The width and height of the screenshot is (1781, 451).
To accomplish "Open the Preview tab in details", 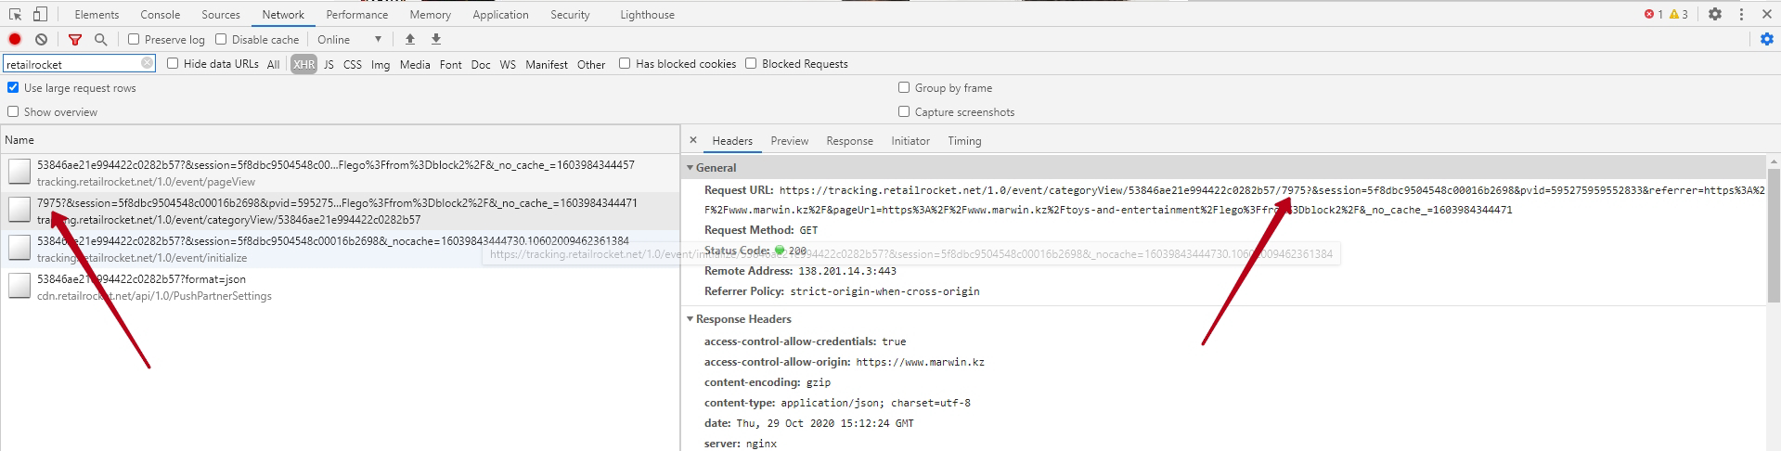I will pos(789,141).
